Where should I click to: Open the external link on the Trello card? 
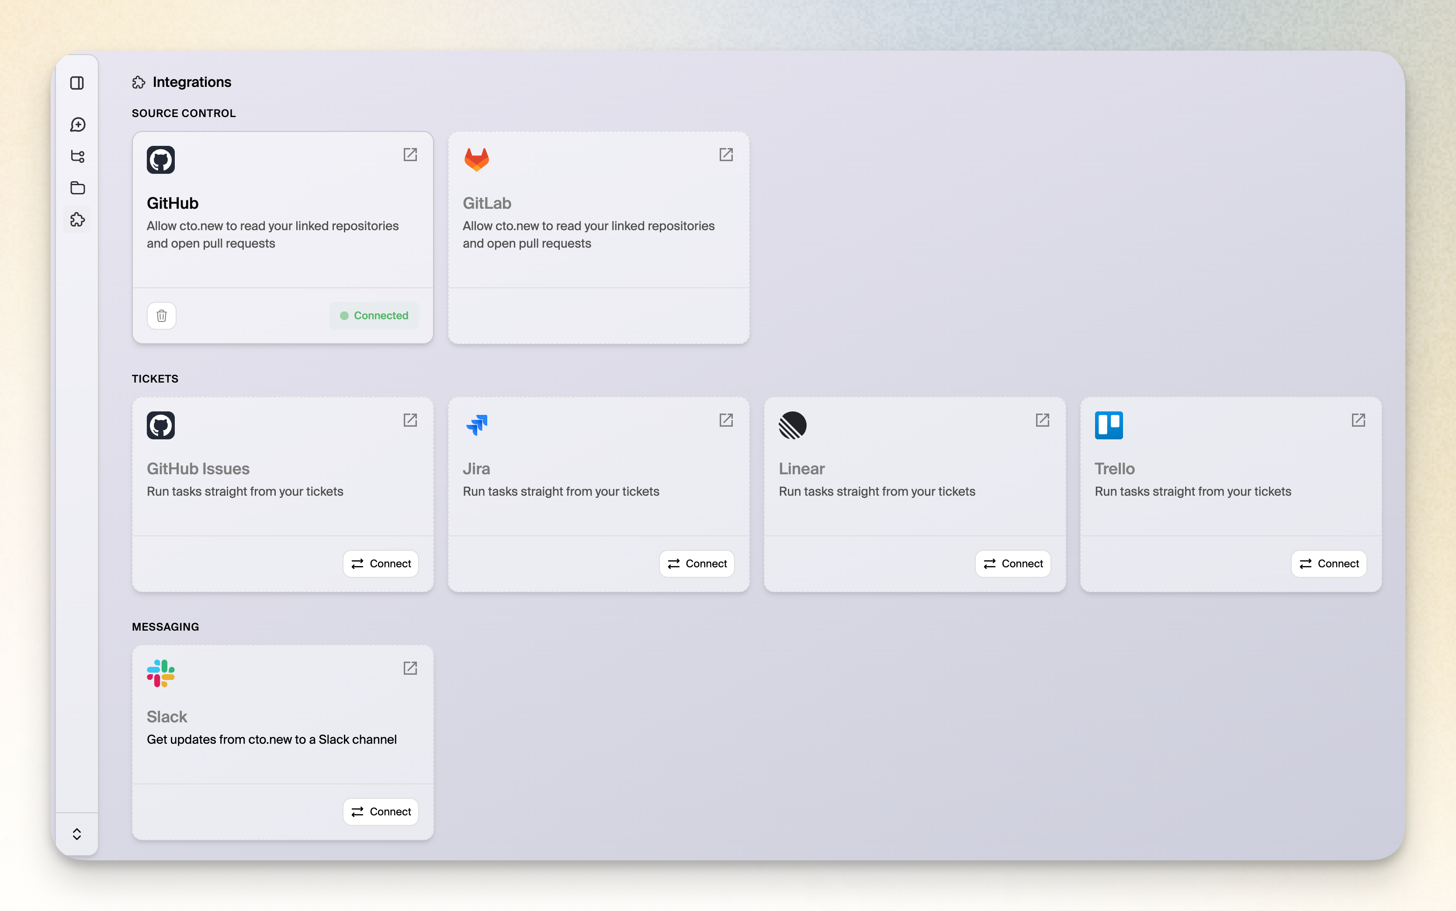1358,420
